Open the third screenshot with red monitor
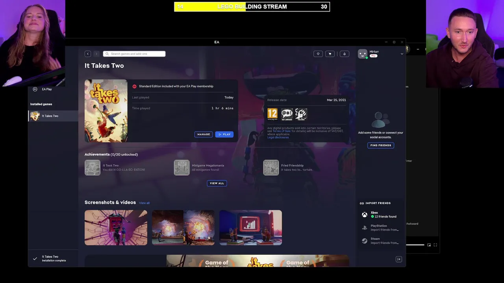 click(x=250, y=228)
